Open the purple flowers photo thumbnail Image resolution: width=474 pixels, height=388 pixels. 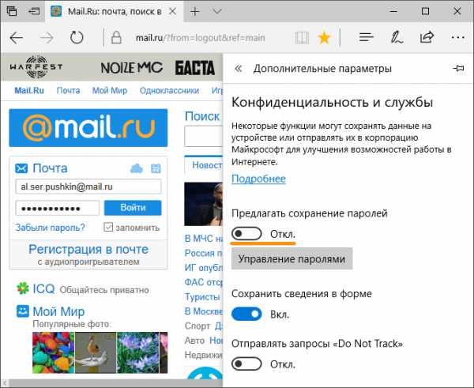coord(137,352)
